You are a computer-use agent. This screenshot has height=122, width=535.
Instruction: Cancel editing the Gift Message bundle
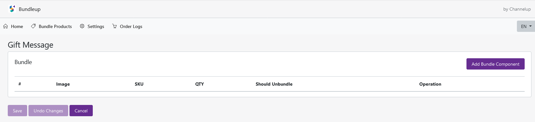(x=81, y=111)
